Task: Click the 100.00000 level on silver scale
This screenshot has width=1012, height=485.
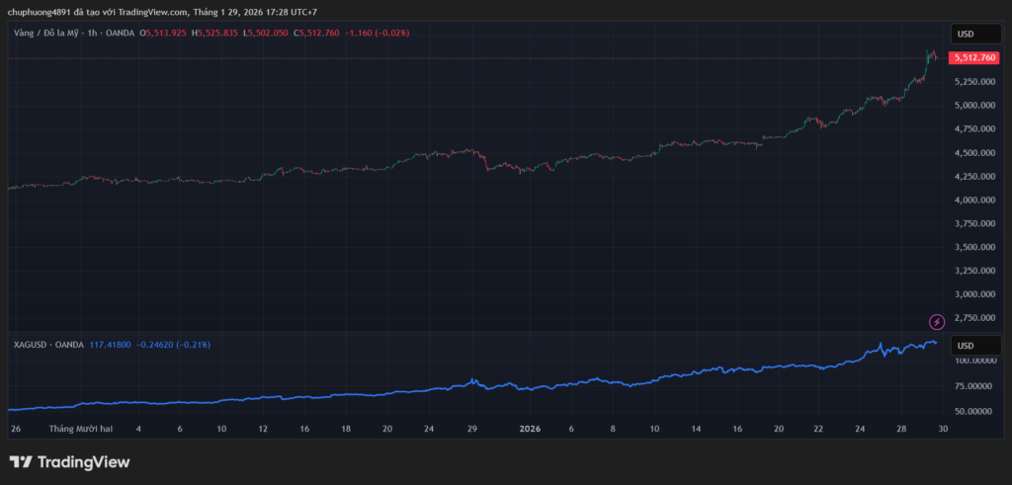Action: pos(972,361)
